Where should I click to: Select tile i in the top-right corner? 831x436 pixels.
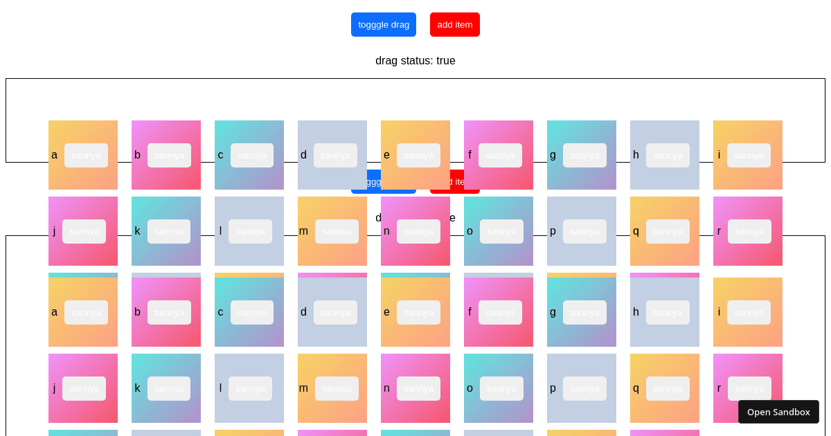719,155
